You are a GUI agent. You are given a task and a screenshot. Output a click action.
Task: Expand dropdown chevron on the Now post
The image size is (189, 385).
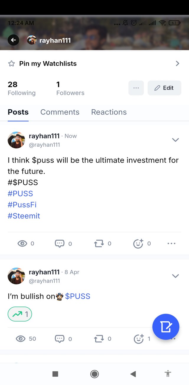click(x=175, y=140)
